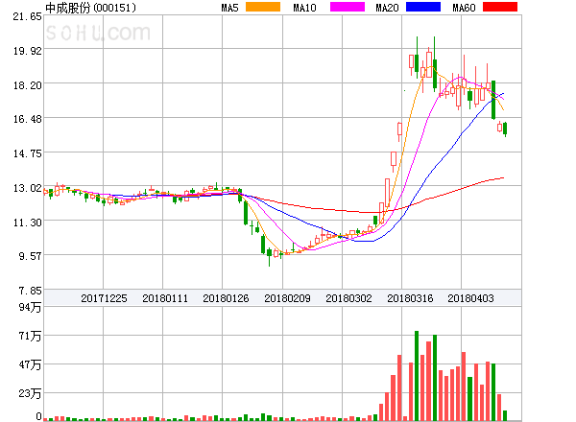
Task: Click the 23万 volume axis label
Action: [30, 394]
